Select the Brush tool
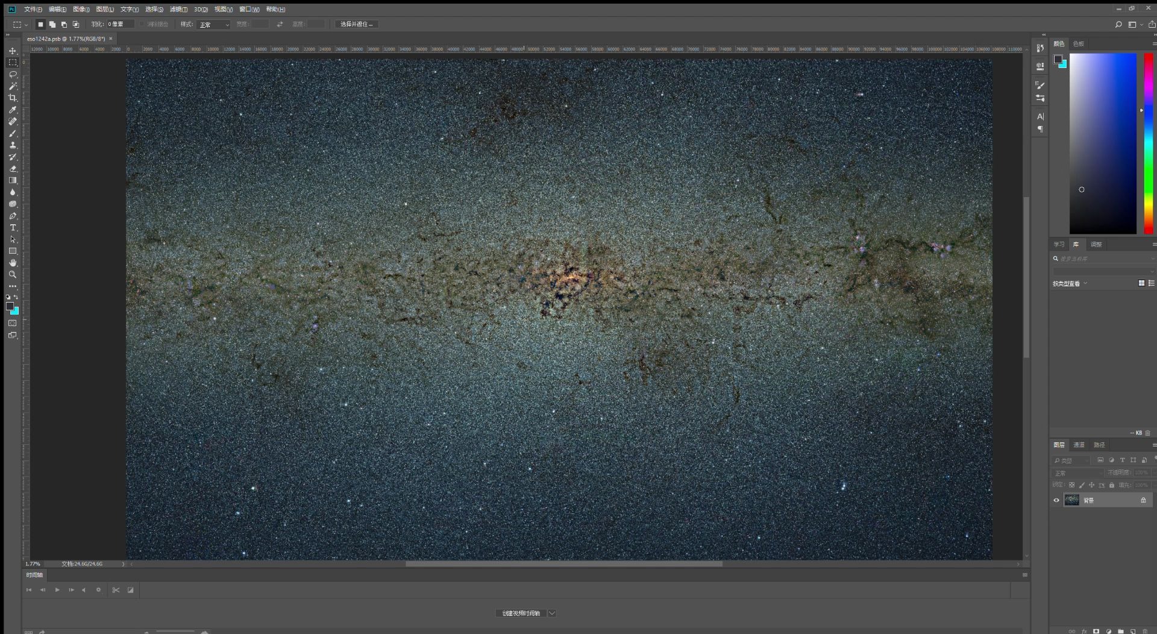The width and height of the screenshot is (1157, 634). coord(13,133)
